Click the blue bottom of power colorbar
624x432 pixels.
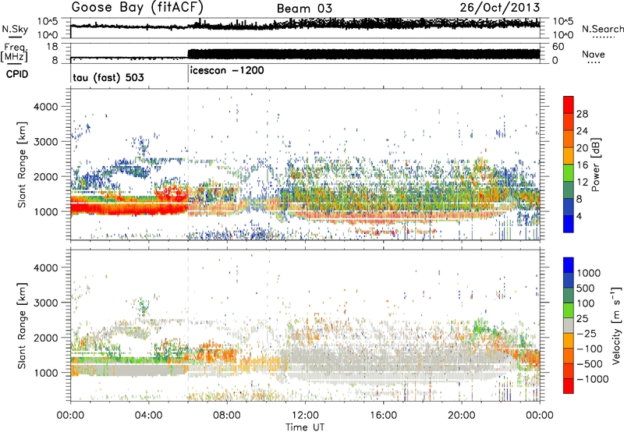click(x=569, y=225)
